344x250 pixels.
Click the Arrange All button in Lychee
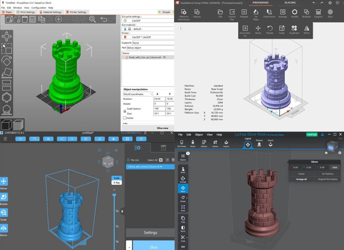pyautogui.click(x=301, y=179)
